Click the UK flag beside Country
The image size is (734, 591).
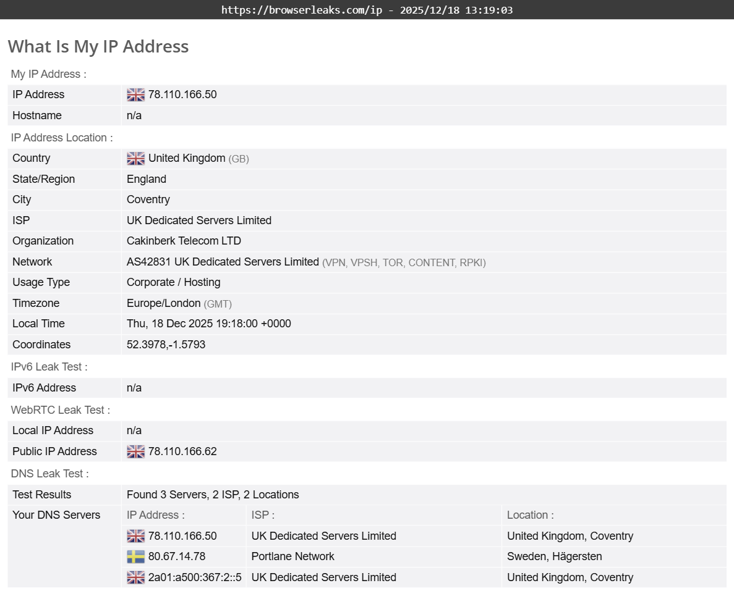[x=135, y=158]
